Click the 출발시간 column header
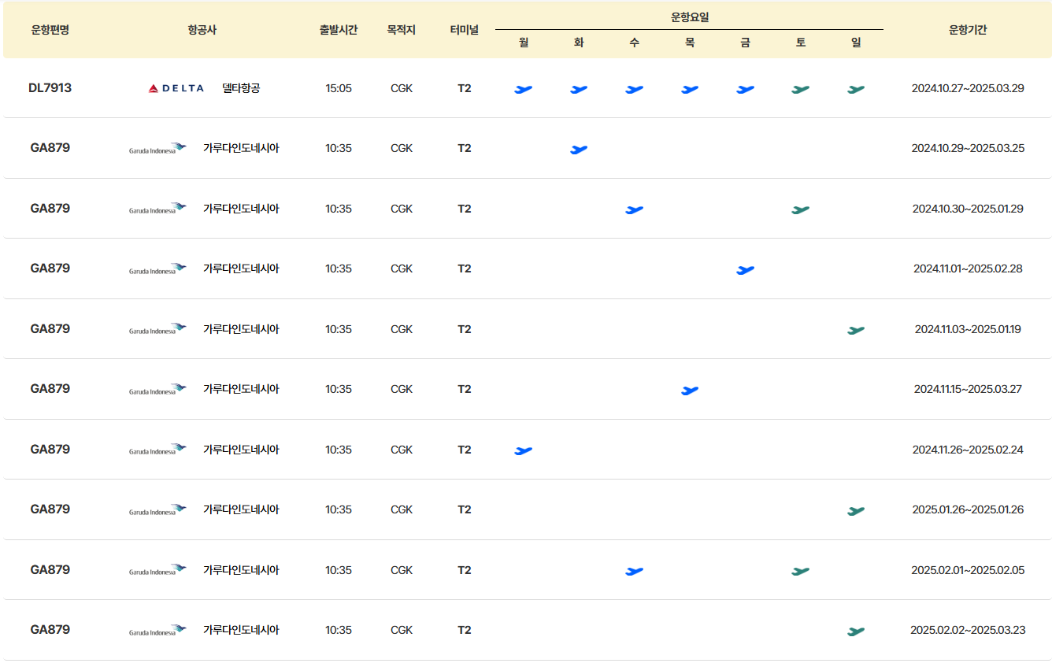Screen dimensions: 1052x663 click(339, 30)
